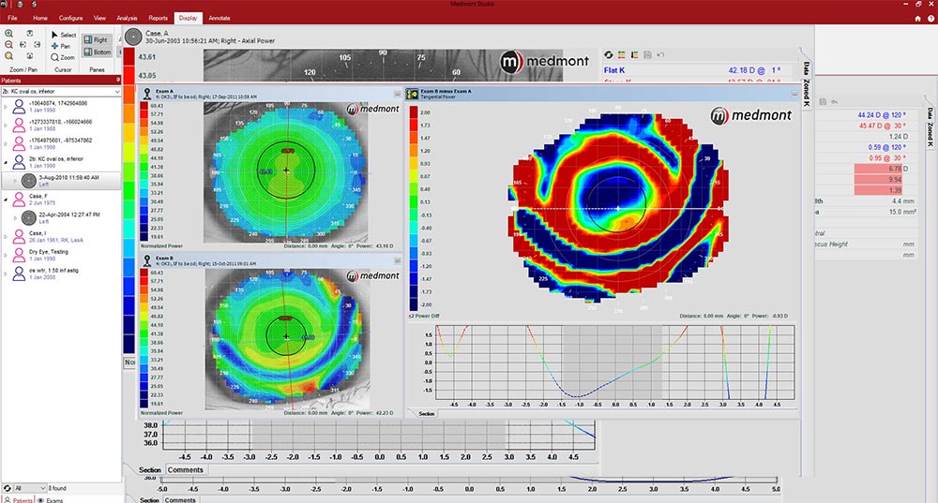Click the Section tab under difference graph

click(x=427, y=413)
